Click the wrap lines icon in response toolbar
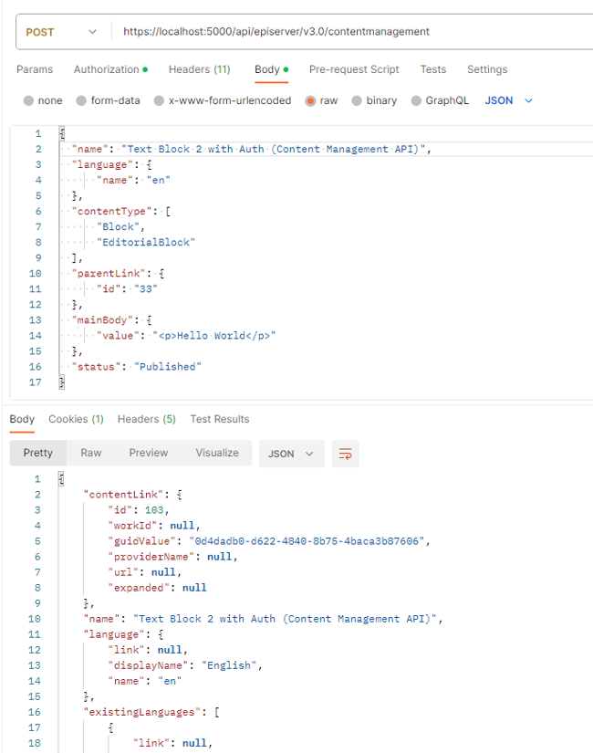The height and width of the screenshot is (753, 593). 346,454
